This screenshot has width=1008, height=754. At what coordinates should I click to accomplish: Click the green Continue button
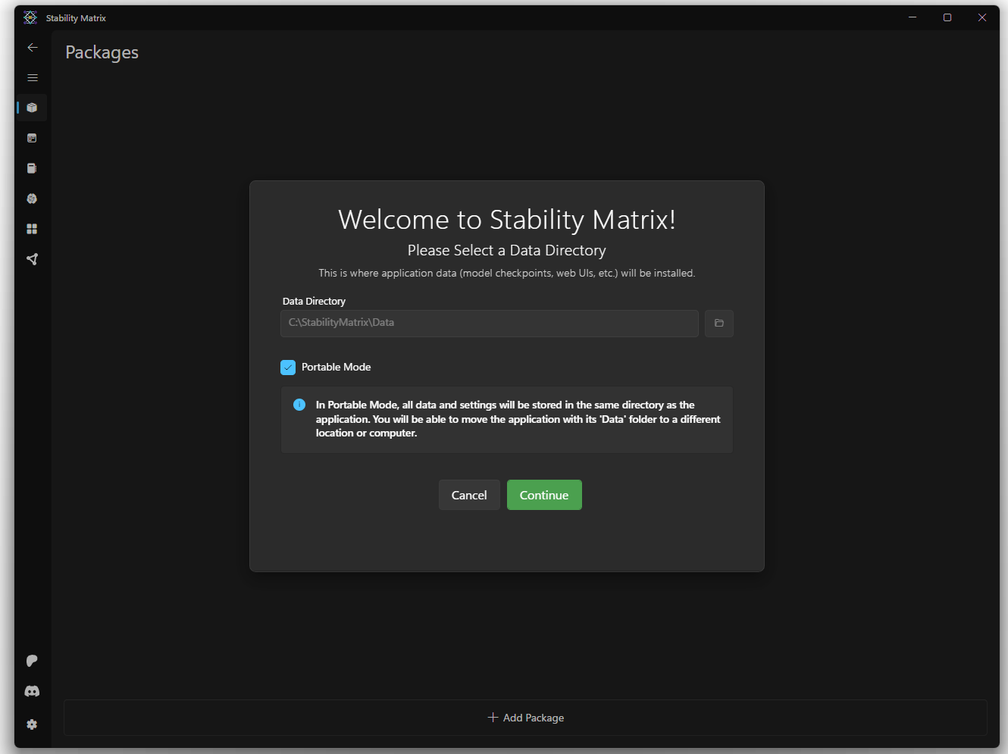[544, 495]
